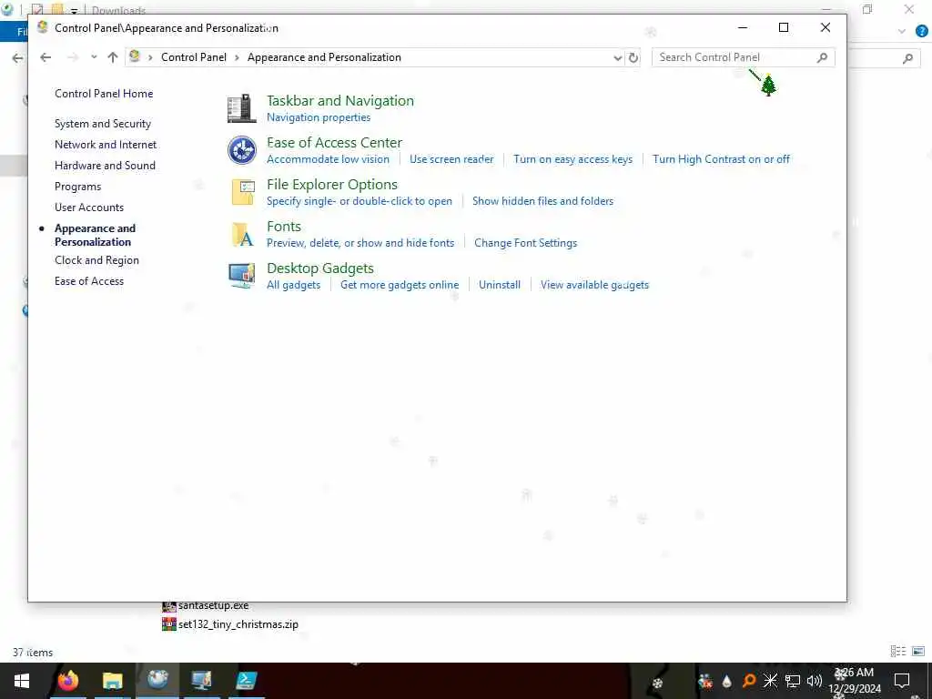This screenshot has width=932, height=699.
Task: Open Taskbar and Navigation heading
Action: tap(340, 100)
